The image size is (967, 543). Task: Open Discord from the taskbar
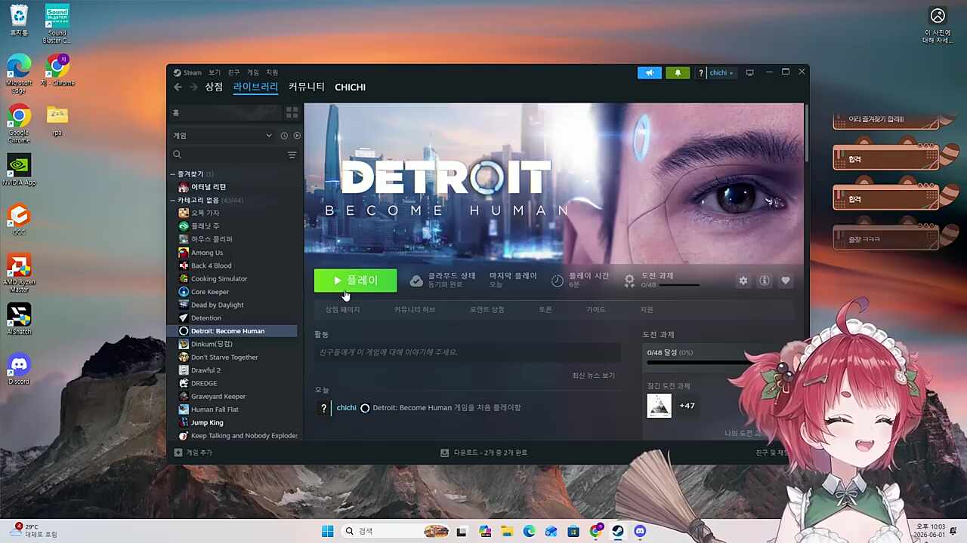(x=640, y=532)
